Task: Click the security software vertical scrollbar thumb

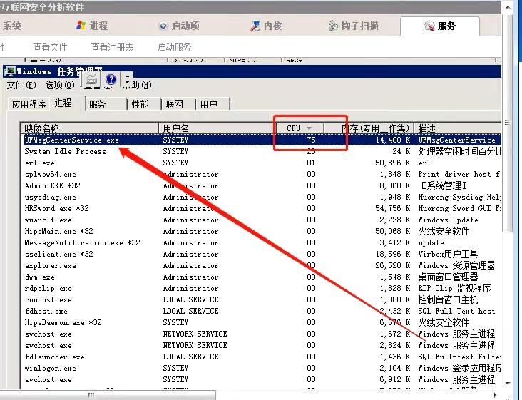Action: coord(507,123)
